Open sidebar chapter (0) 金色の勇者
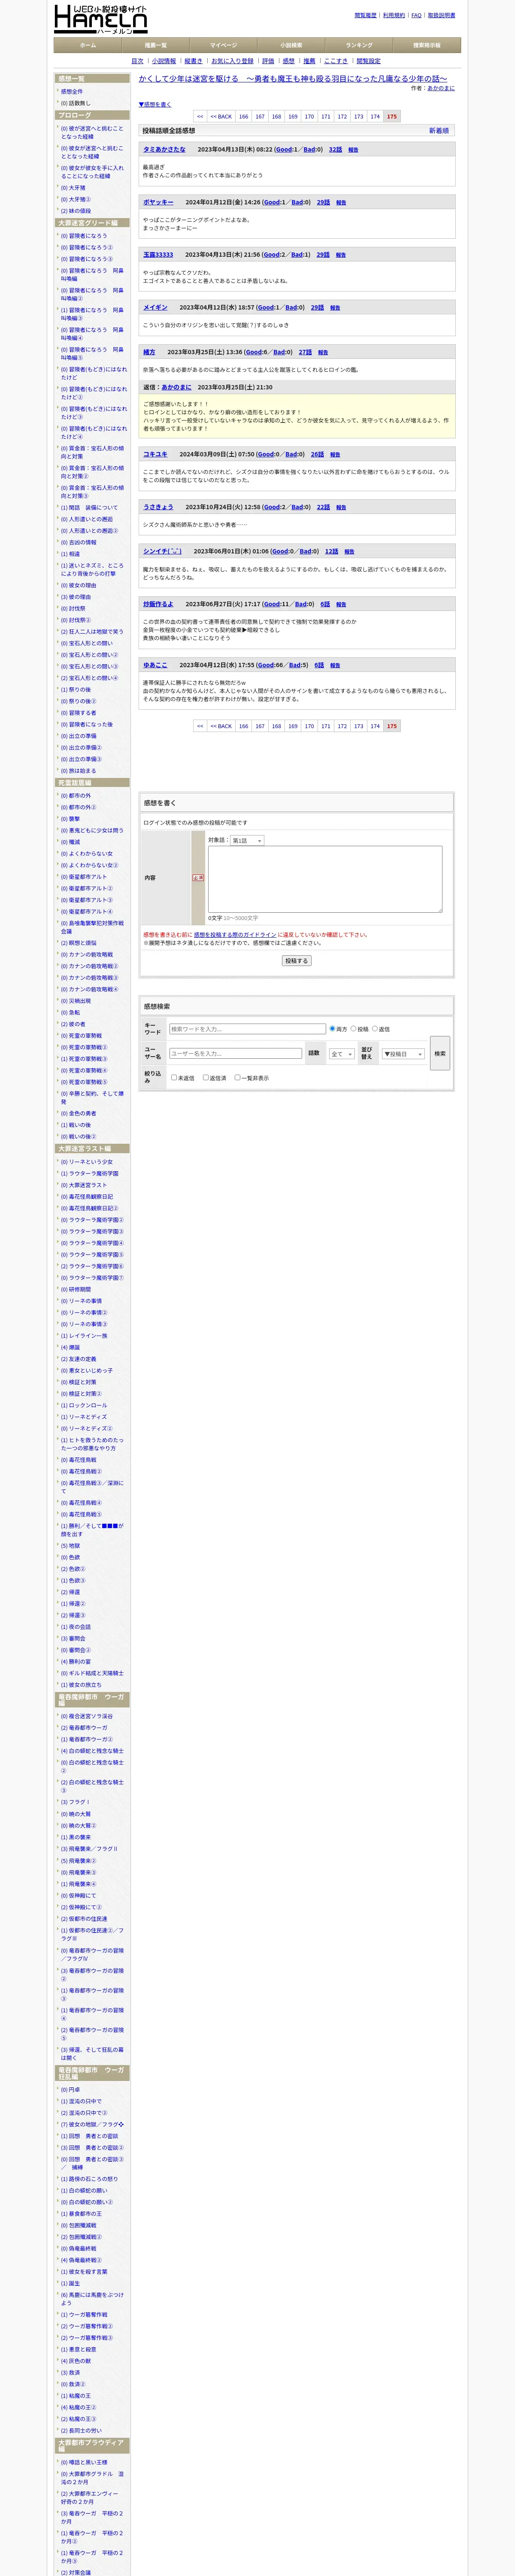This screenshot has height=2576, width=515. pos(79,1113)
